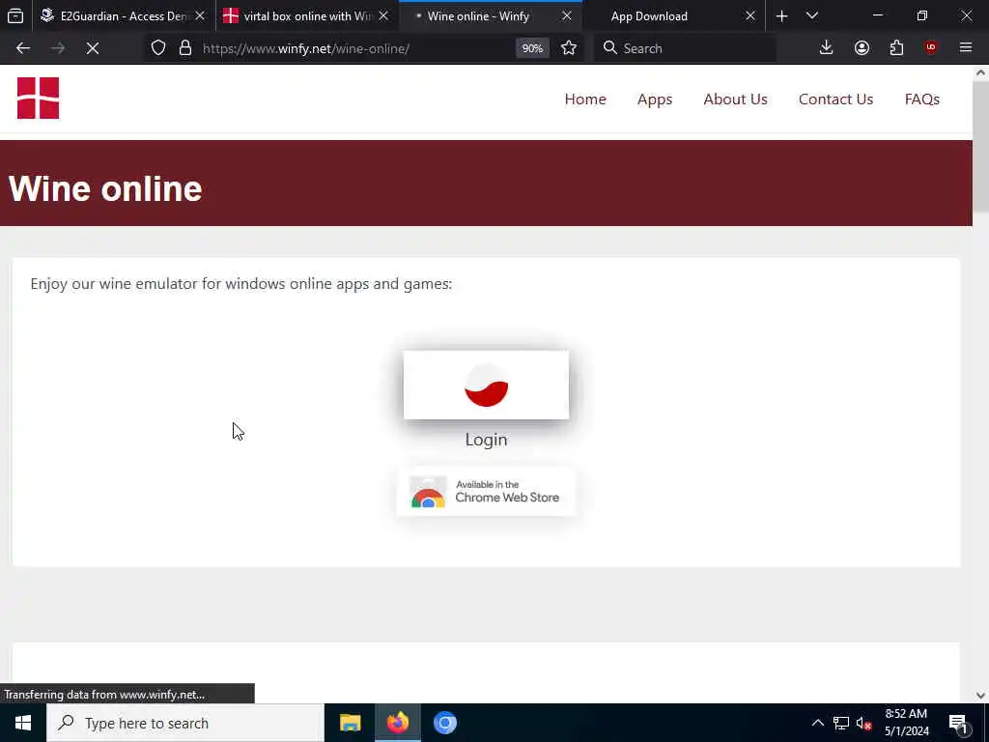Click the Enjoy our wine emulator text
This screenshot has width=989, height=742.
click(240, 284)
